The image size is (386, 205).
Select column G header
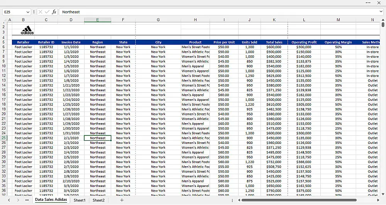tap(158, 20)
